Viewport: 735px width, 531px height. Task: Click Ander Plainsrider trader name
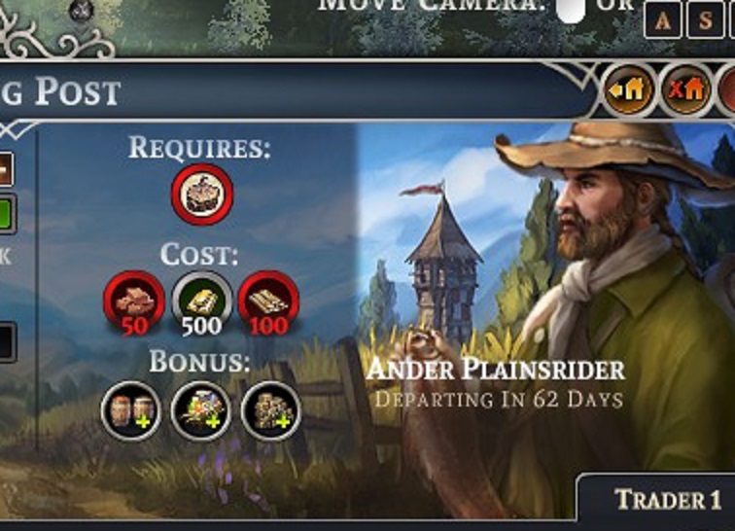coord(495,370)
